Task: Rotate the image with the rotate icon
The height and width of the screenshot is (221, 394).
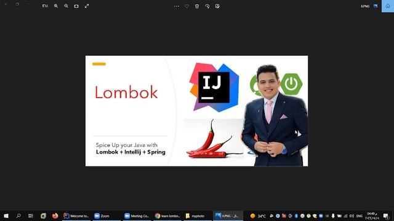Action: [x=207, y=6]
